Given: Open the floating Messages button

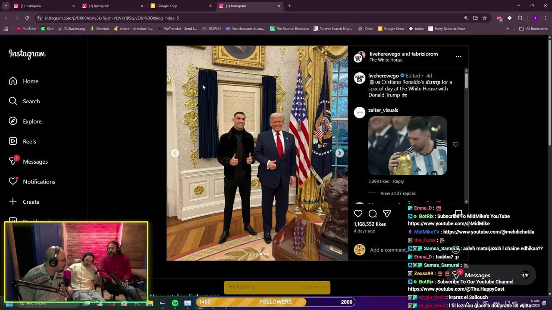Looking at the screenshot, I should point(492,275).
